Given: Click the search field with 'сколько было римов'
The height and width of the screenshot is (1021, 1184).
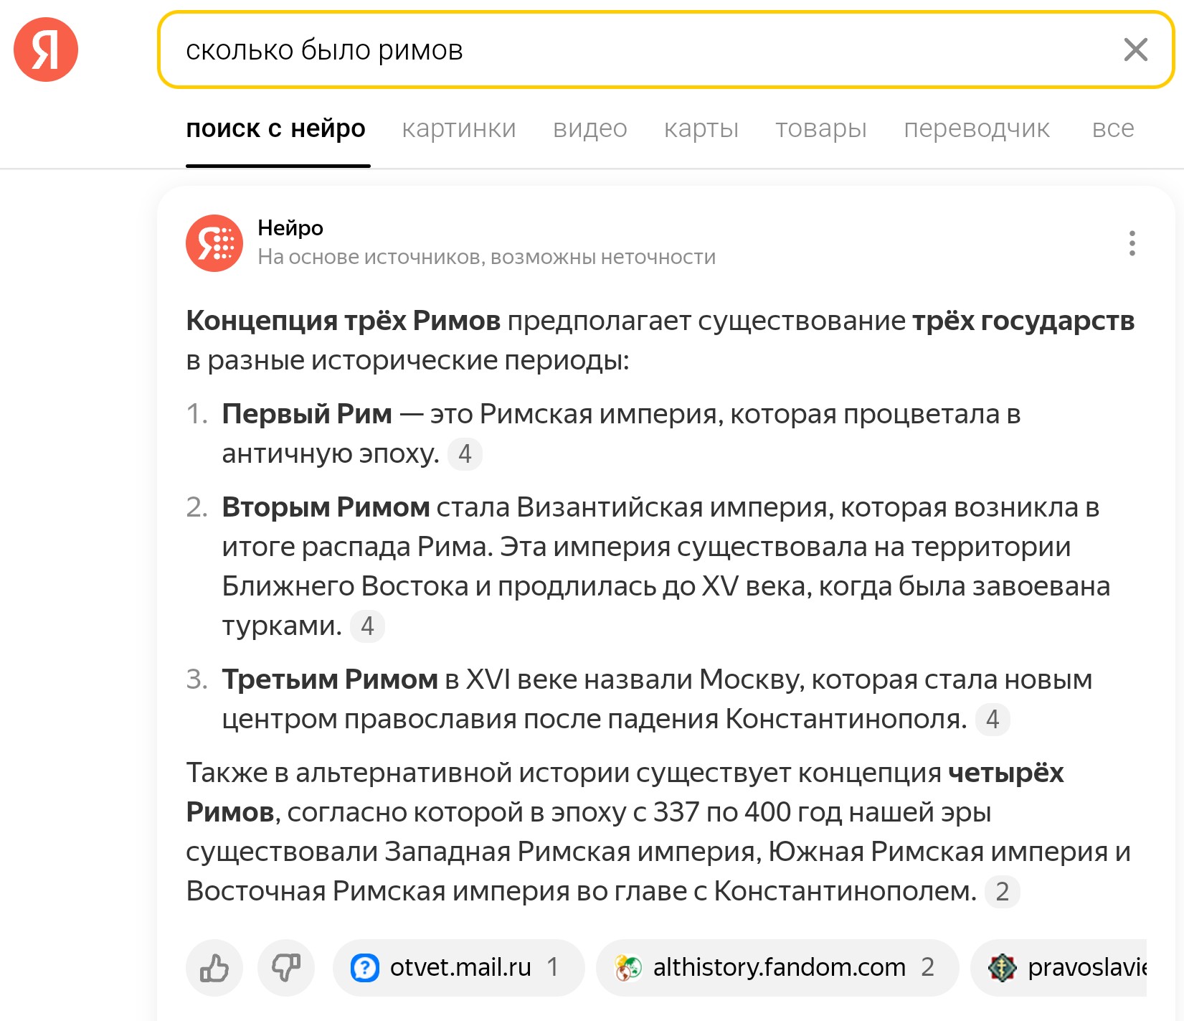Looking at the screenshot, I should [x=666, y=50].
